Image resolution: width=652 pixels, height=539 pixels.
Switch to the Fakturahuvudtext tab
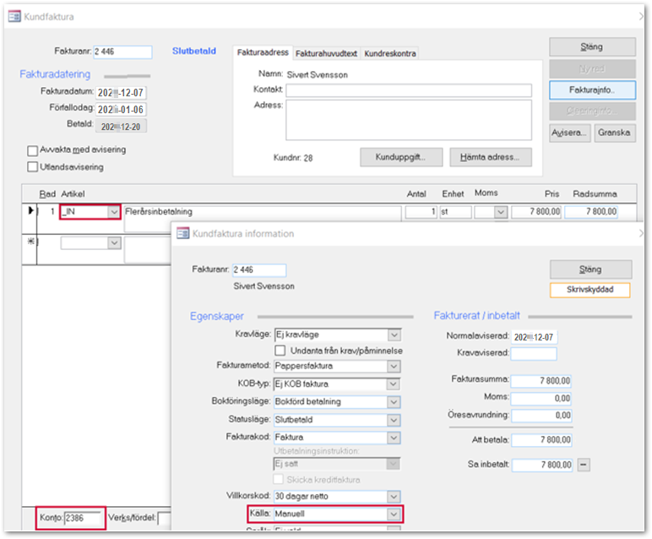(326, 53)
